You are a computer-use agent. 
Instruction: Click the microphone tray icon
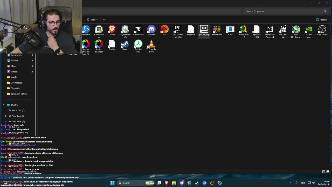coord(296,183)
